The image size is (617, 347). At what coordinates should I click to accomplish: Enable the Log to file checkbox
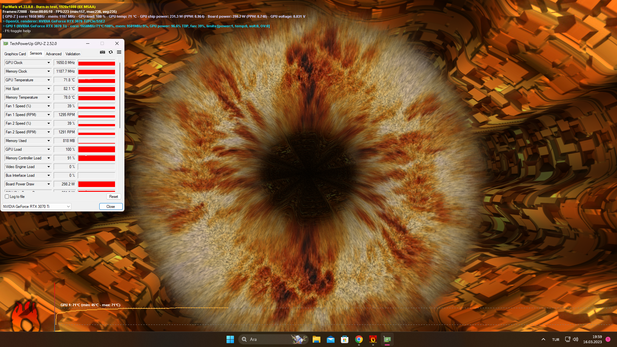(x=7, y=197)
